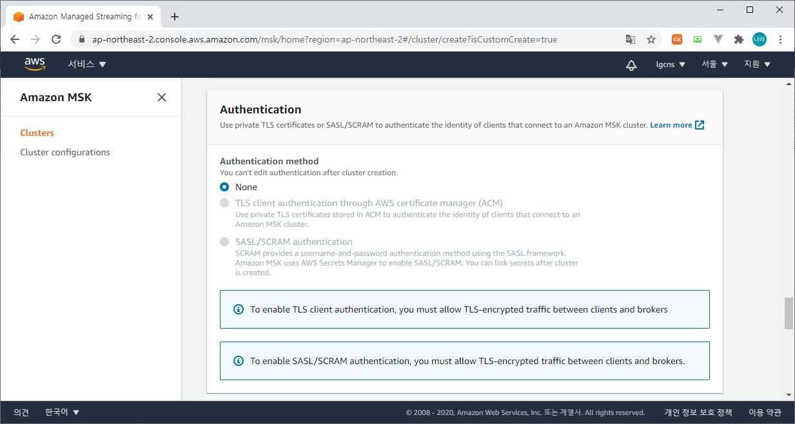The image size is (795, 424).
Task: Click the browser forward arrow
Action: pos(35,39)
